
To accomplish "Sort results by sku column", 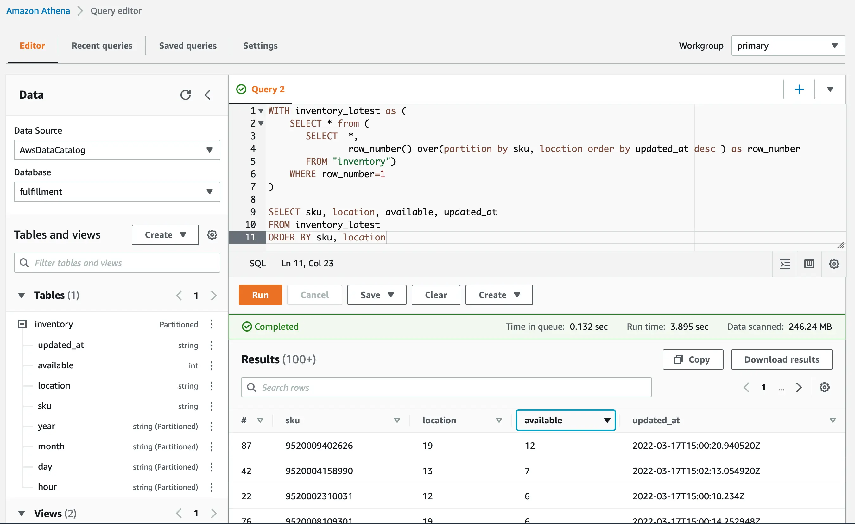I will pos(397,420).
